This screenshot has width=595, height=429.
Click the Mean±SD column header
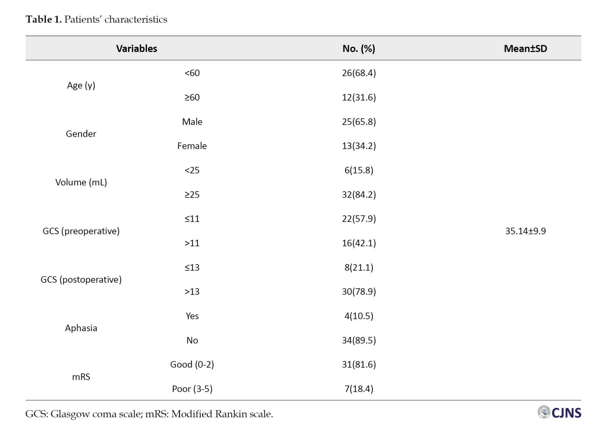click(525, 48)
